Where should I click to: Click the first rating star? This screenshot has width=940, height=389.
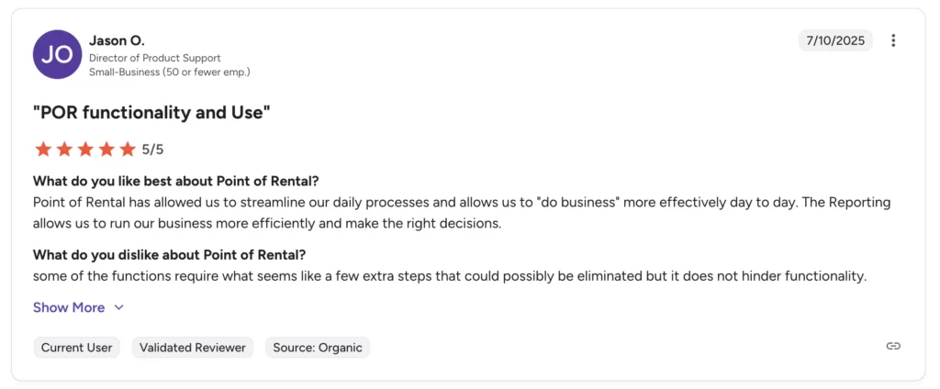pyautogui.click(x=42, y=149)
